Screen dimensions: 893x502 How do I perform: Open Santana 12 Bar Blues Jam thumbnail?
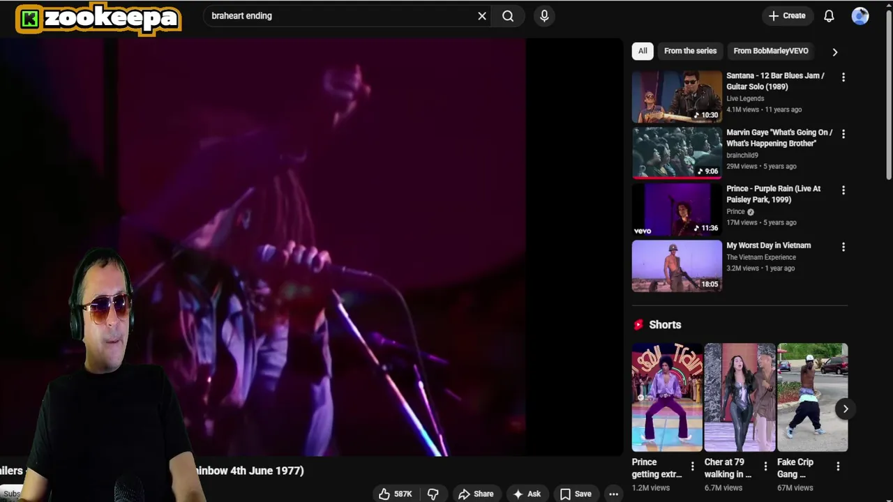(x=677, y=96)
